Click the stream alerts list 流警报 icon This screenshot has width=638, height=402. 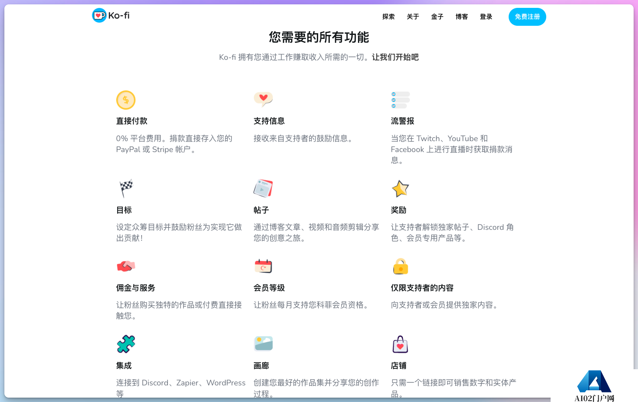coord(400,100)
